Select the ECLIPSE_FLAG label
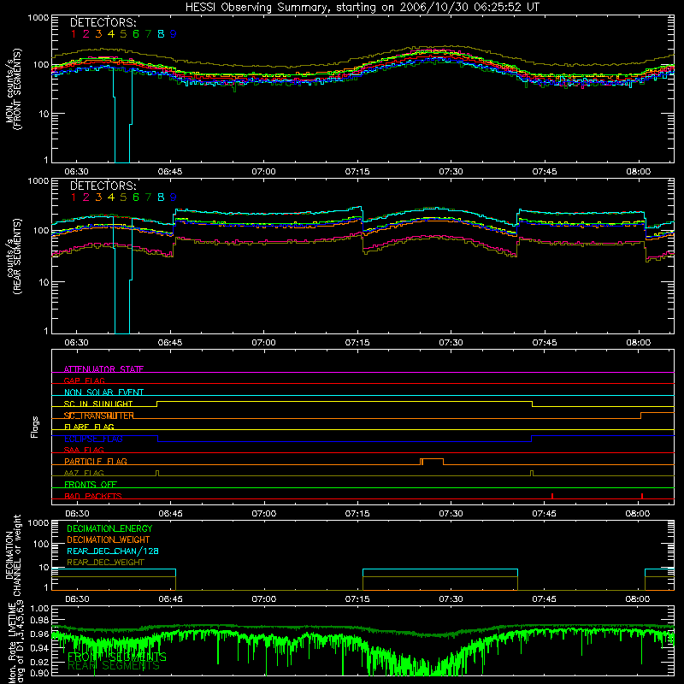The image size is (684, 684). point(93,439)
